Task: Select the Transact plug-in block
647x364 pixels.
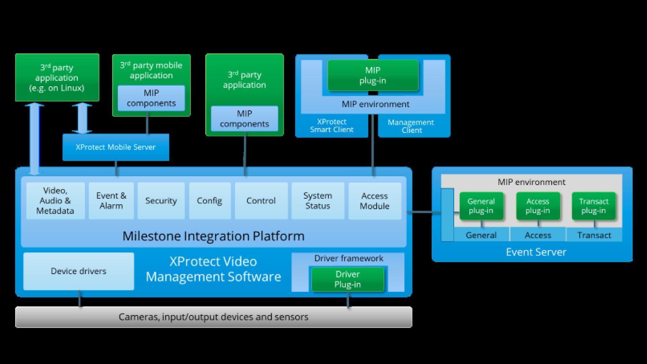Action: pyautogui.click(x=594, y=206)
